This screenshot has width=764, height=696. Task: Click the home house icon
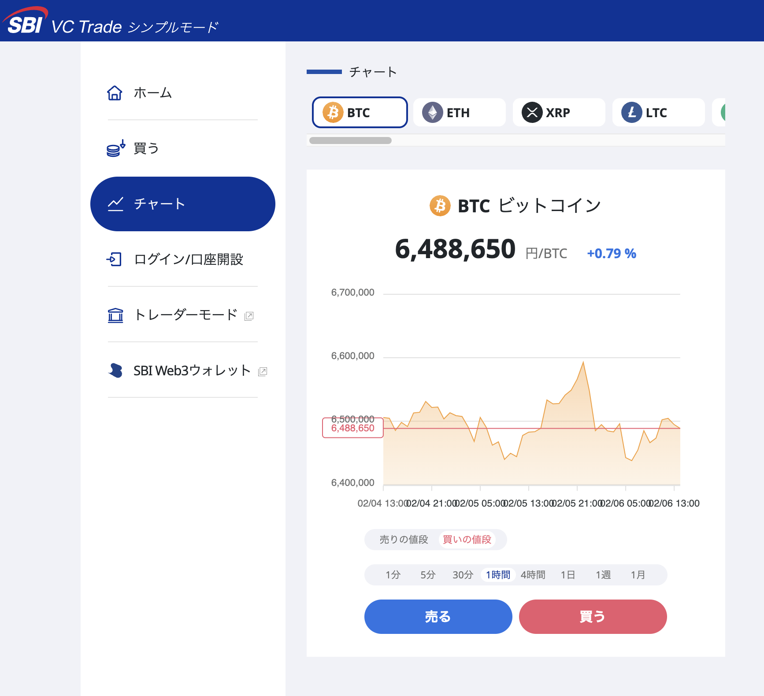tap(115, 93)
